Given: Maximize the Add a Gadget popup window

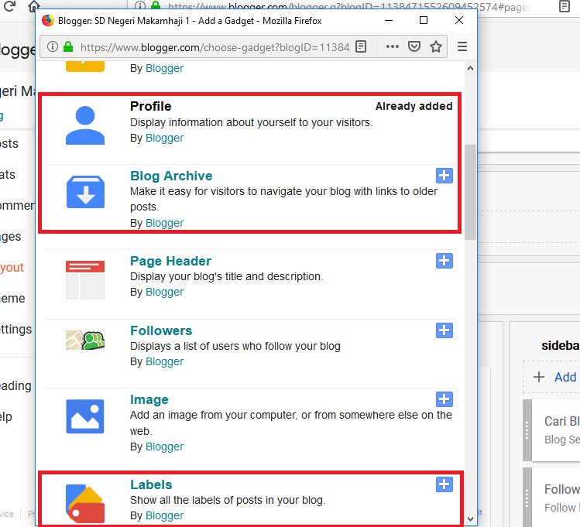Looking at the screenshot, I should (x=424, y=20).
